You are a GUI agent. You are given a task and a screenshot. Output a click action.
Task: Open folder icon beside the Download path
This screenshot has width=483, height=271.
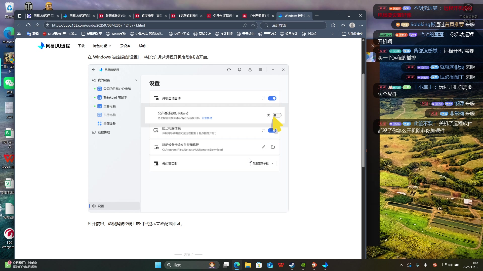point(273,147)
